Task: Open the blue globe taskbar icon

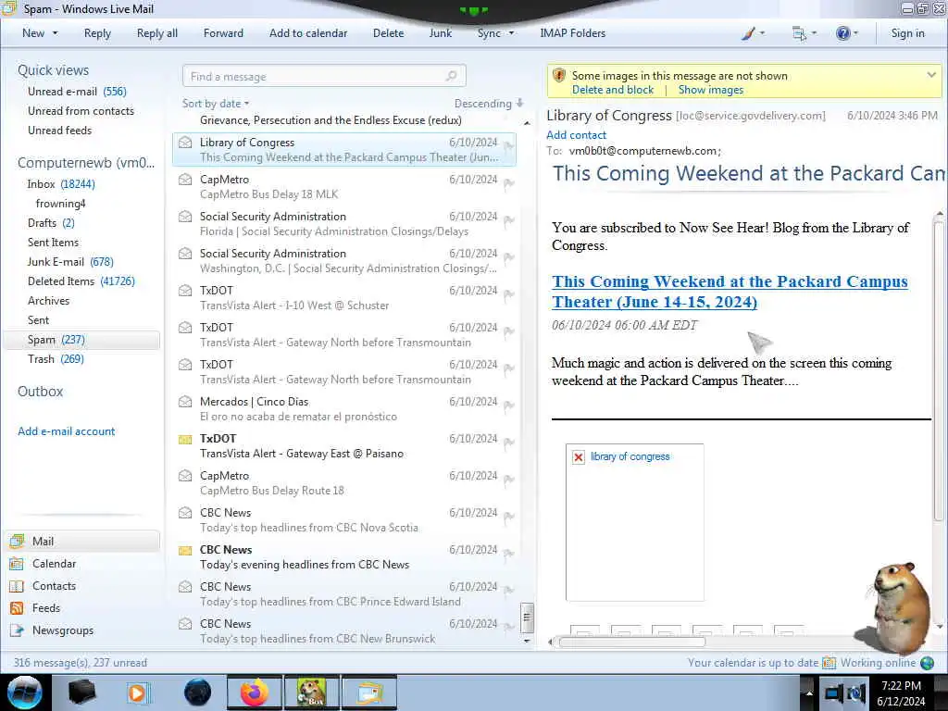Action: [x=198, y=692]
